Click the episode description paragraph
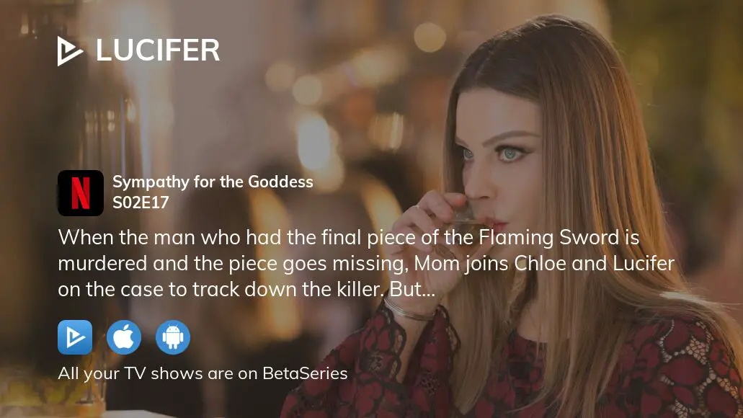The width and height of the screenshot is (743, 418). tap(366, 264)
